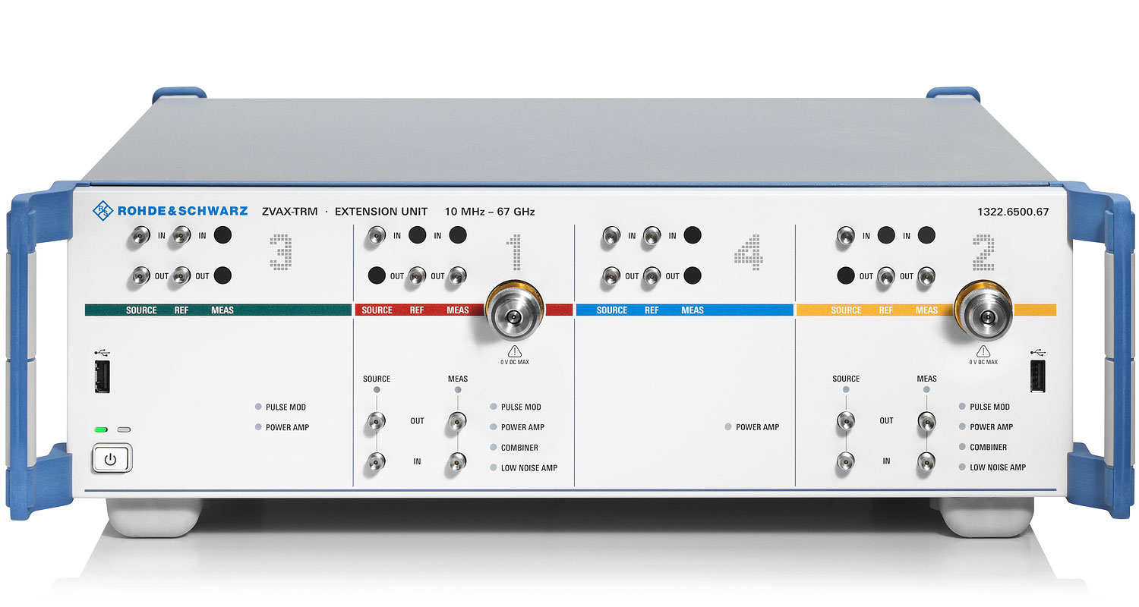Click the MEAS LED in port 2 lower section

(926, 390)
